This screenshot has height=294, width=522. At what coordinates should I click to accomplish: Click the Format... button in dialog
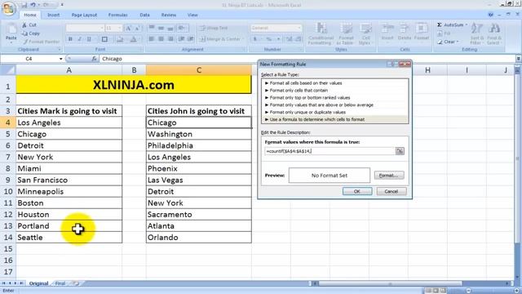click(389, 176)
